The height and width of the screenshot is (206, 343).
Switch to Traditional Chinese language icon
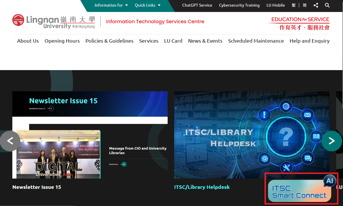coord(293,5)
